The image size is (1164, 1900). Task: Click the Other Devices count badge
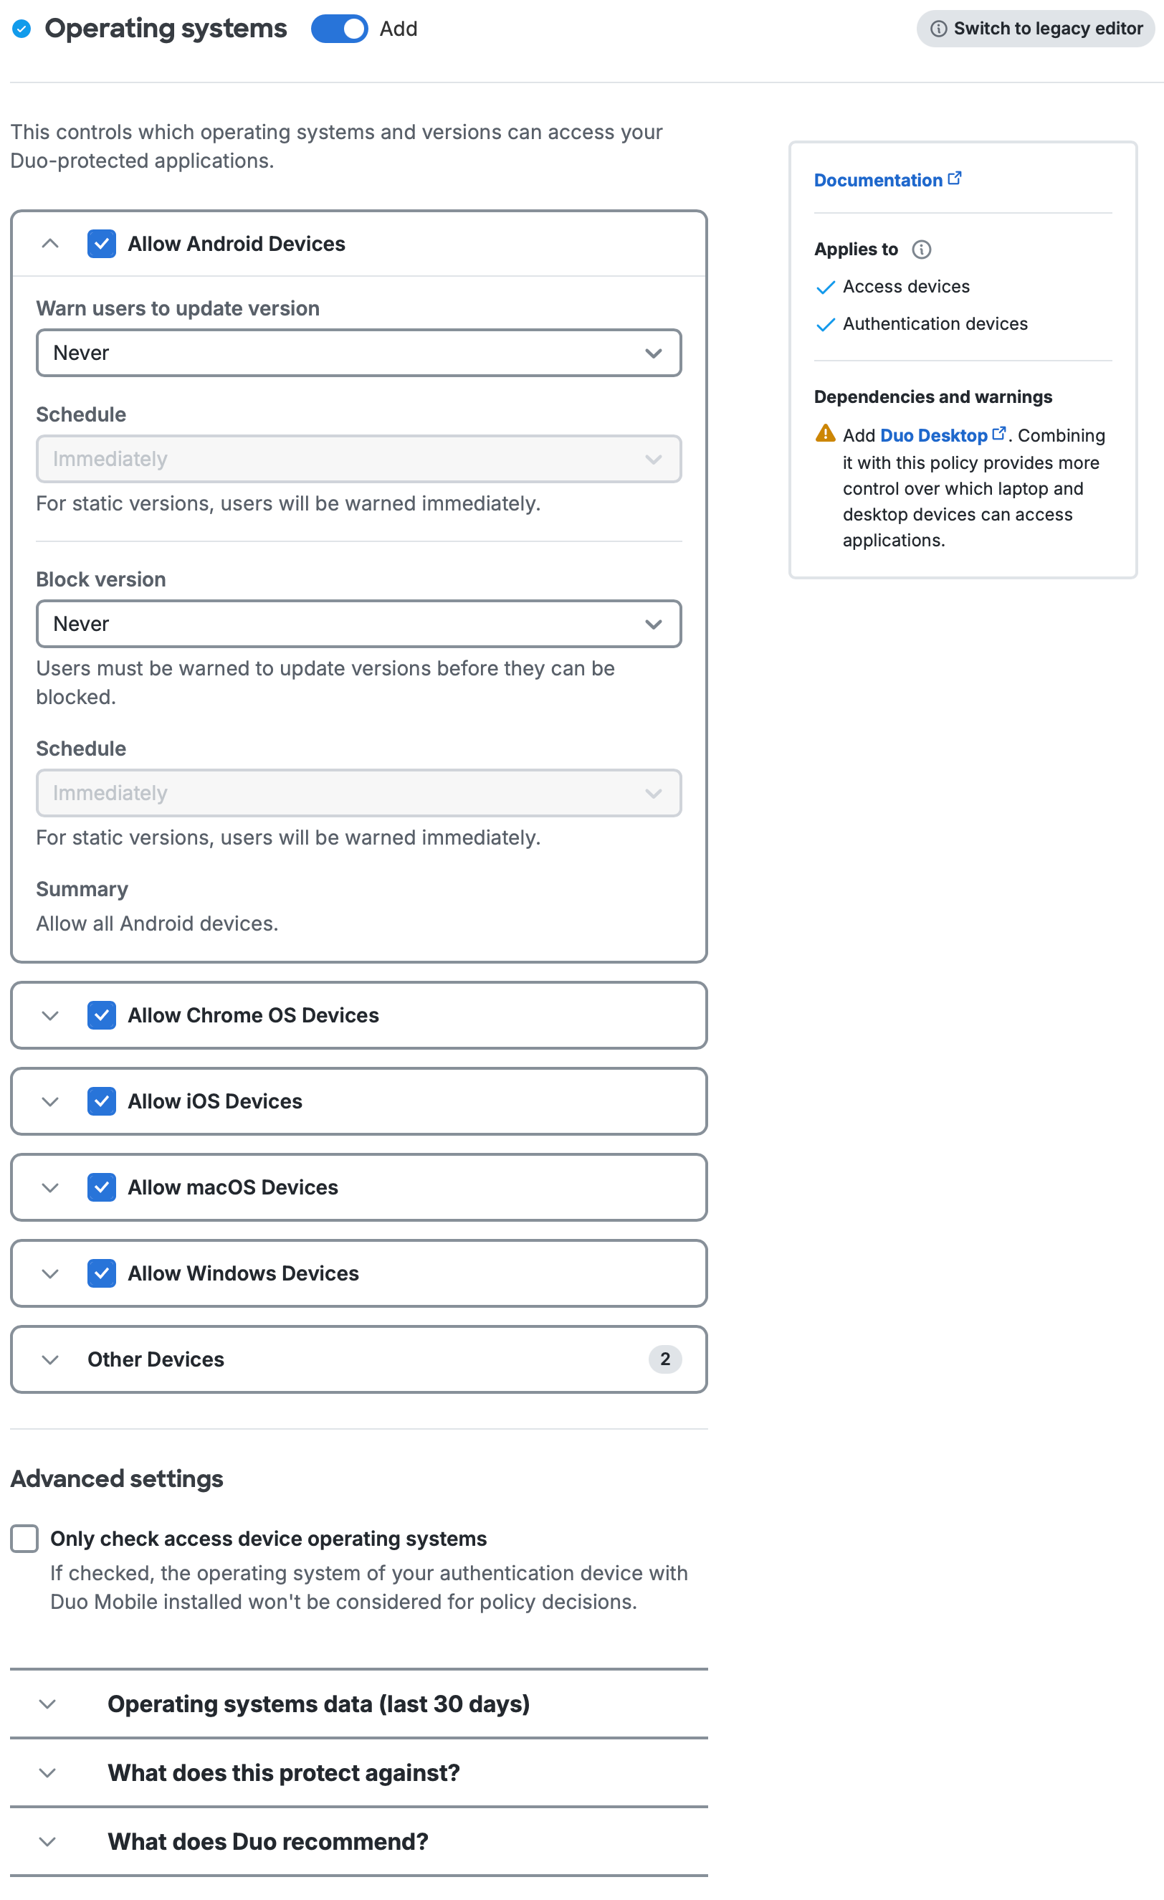pyautogui.click(x=664, y=1359)
